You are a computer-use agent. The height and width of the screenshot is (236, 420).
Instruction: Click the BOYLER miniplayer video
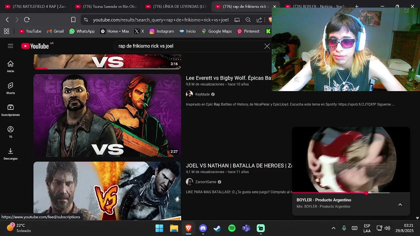click(x=351, y=160)
